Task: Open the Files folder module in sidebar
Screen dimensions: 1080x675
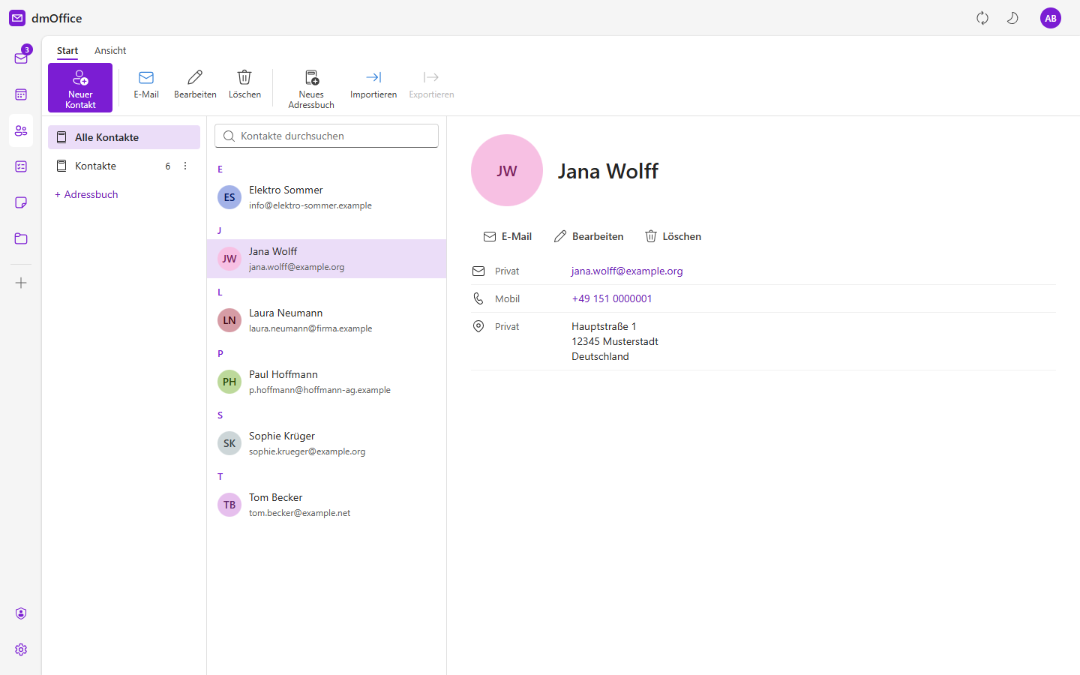Action: tap(21, 238)
